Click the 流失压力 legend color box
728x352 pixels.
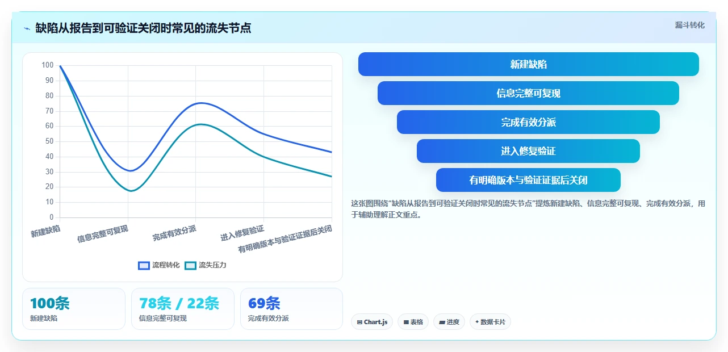pyautogui.click(x=190, y=265)
